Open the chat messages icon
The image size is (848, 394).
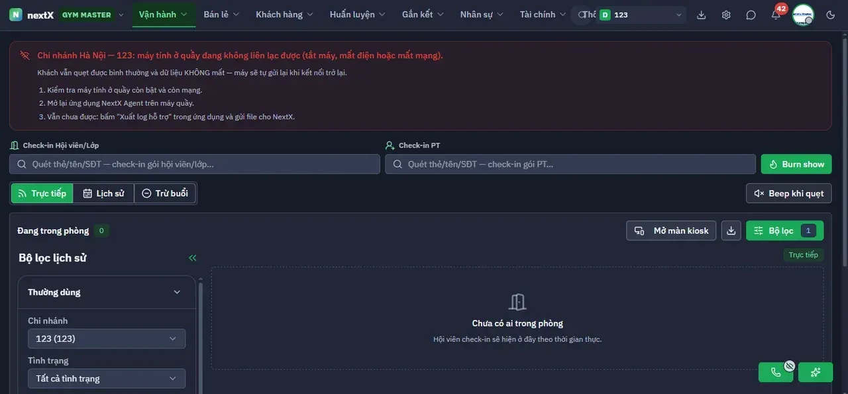[x=751, y=15]
